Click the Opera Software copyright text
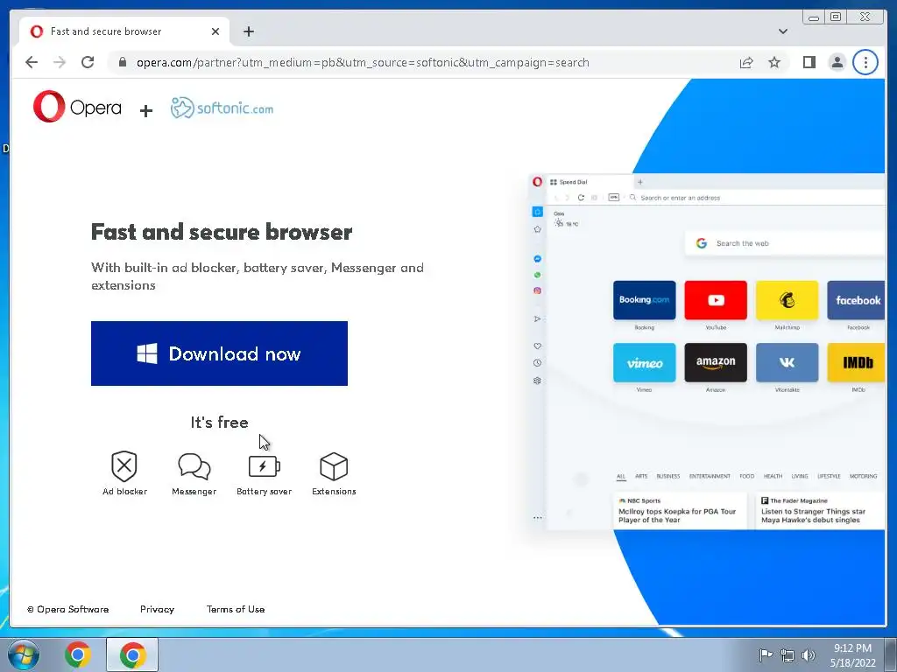The width and height of the screenshot is (897, 672). [67, 609]
